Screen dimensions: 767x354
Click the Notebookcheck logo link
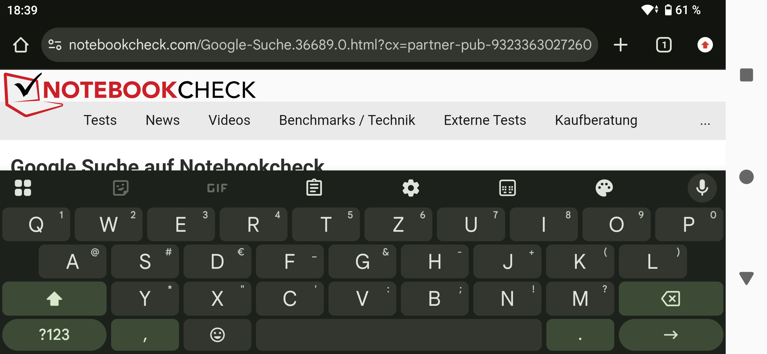click(x=131, y=90)
